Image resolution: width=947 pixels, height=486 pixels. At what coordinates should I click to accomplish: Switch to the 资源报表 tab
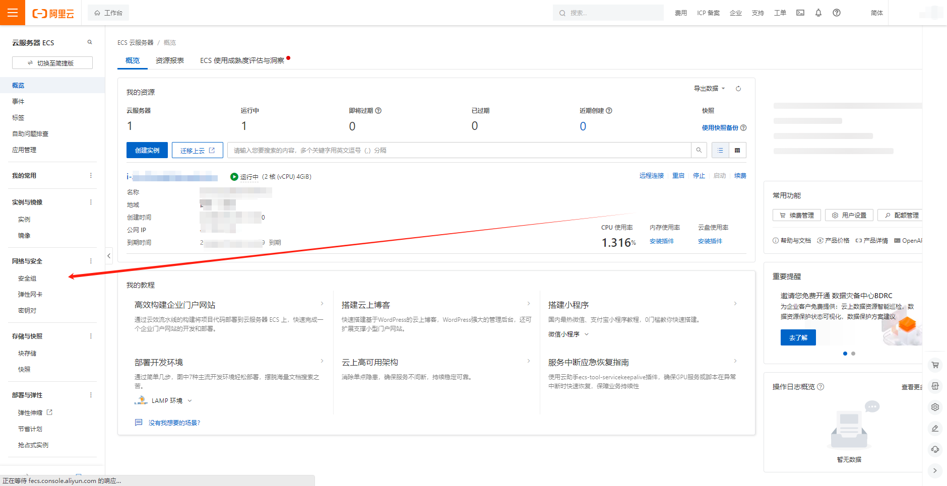point(170,60)
